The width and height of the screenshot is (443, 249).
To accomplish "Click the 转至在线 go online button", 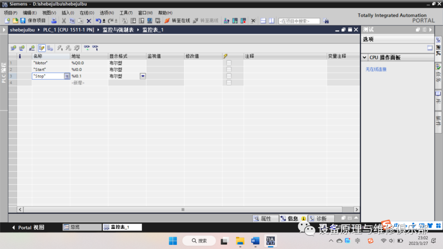I will coord(178,20).
